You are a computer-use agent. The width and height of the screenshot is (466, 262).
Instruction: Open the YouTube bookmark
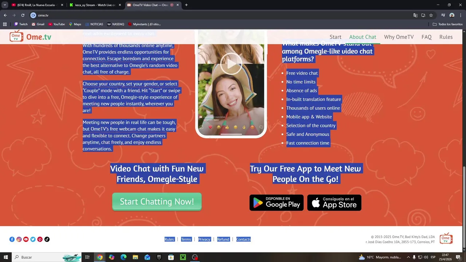56,24
